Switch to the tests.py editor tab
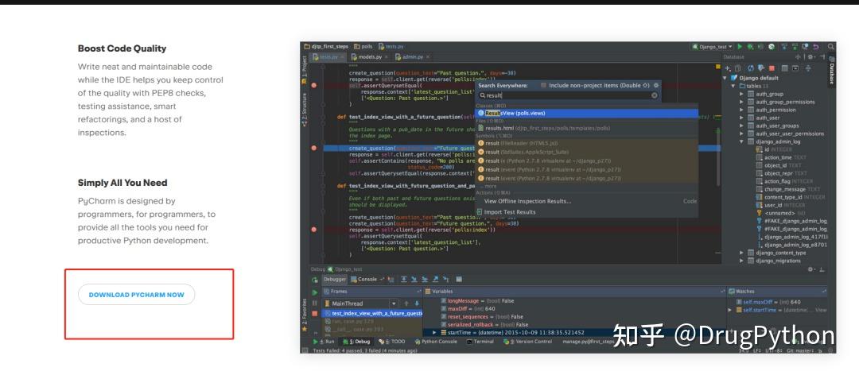The height and width of the screenshot is (375, 859). [x=329, y=57]
